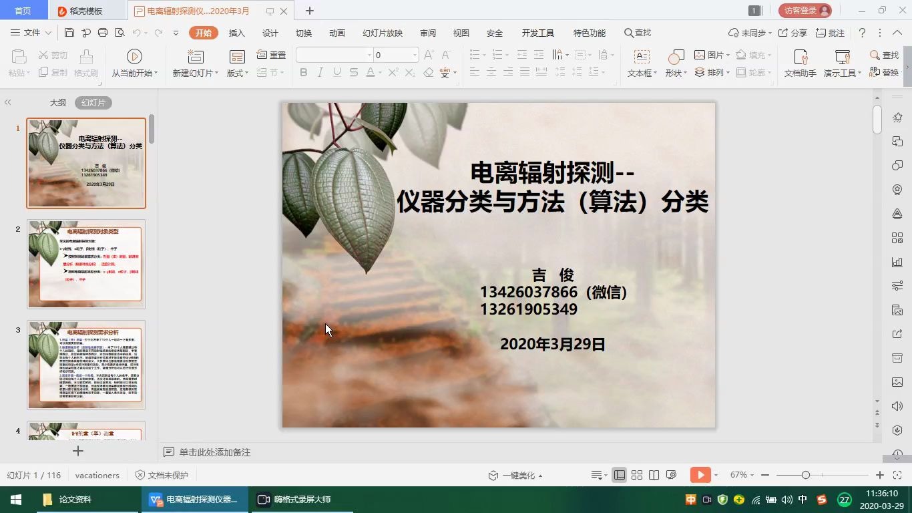Toggle underline formatting

coord(336,72)
